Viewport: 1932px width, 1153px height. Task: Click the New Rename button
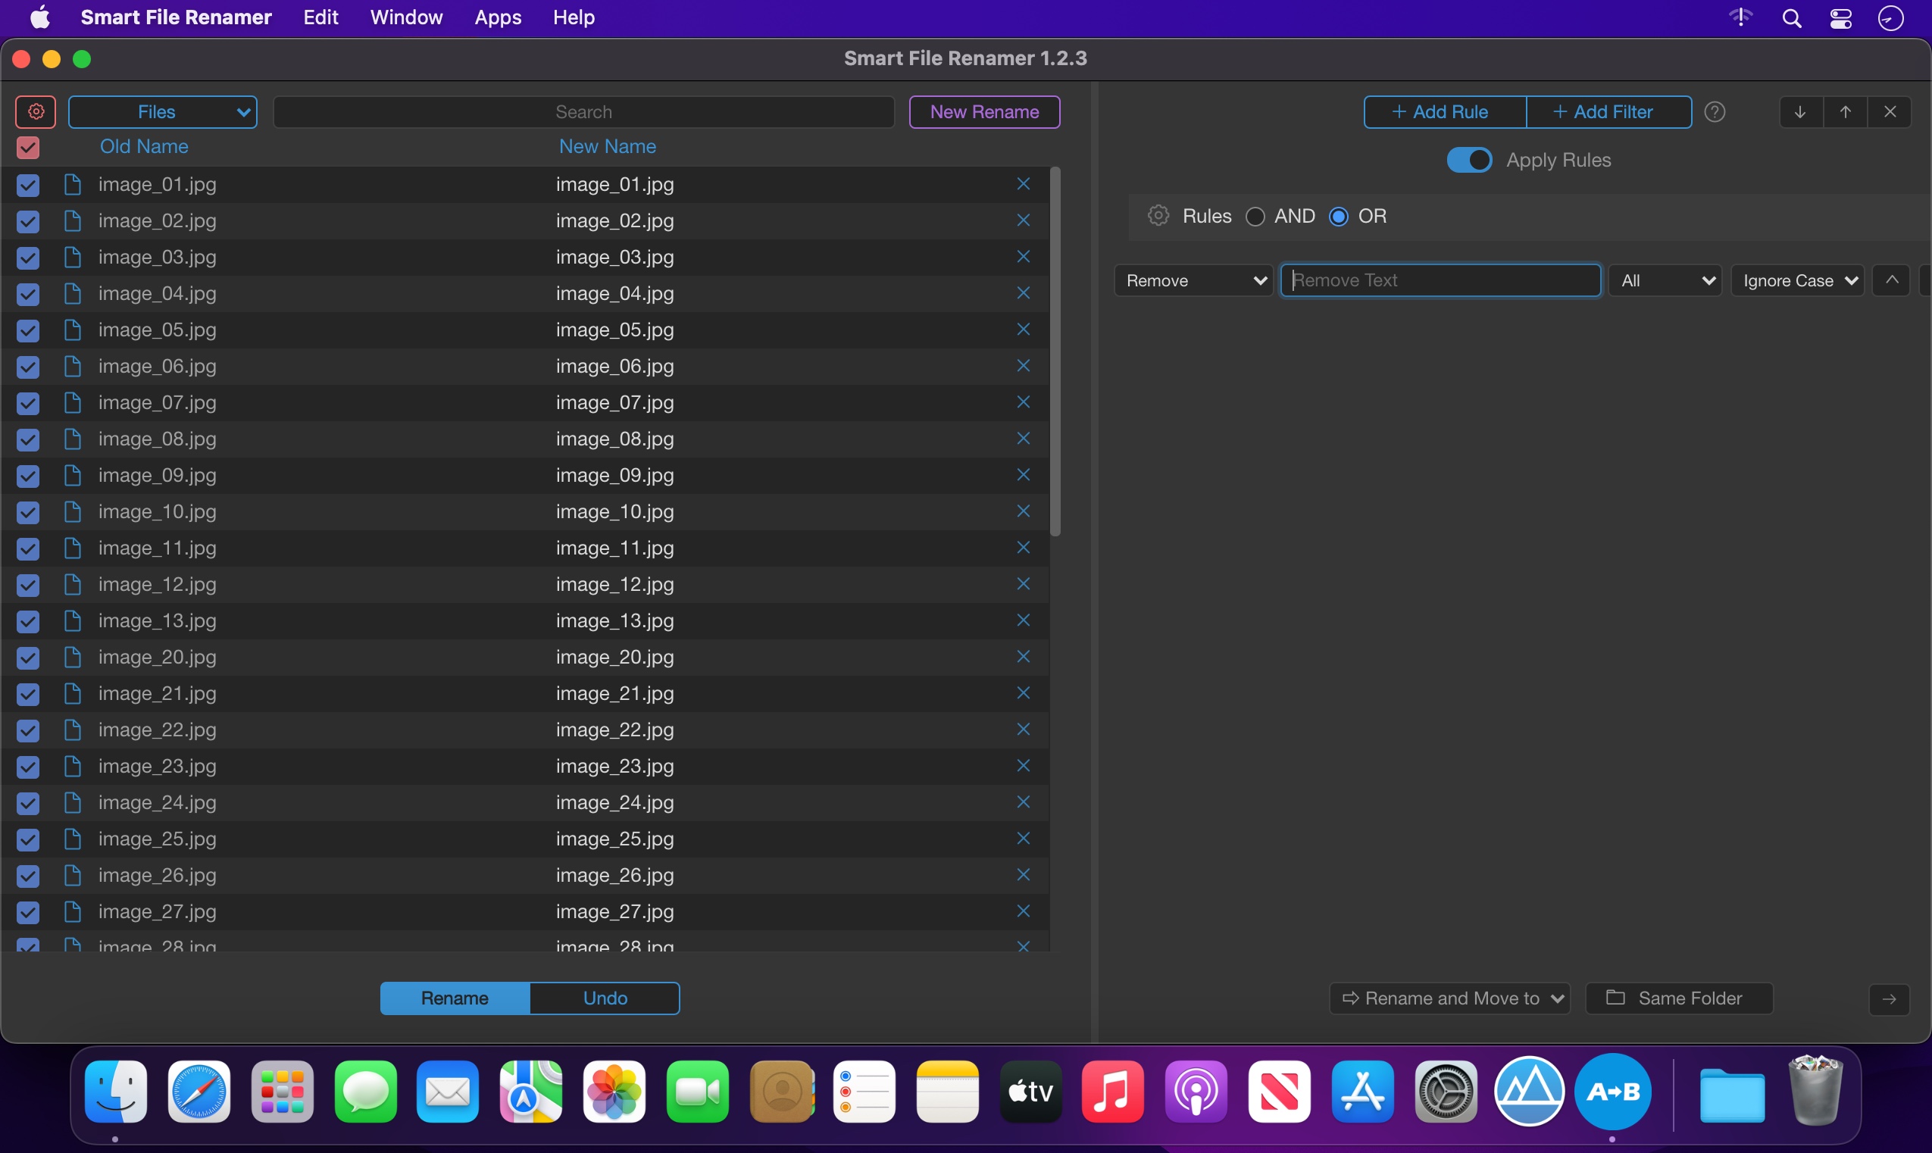984,112
